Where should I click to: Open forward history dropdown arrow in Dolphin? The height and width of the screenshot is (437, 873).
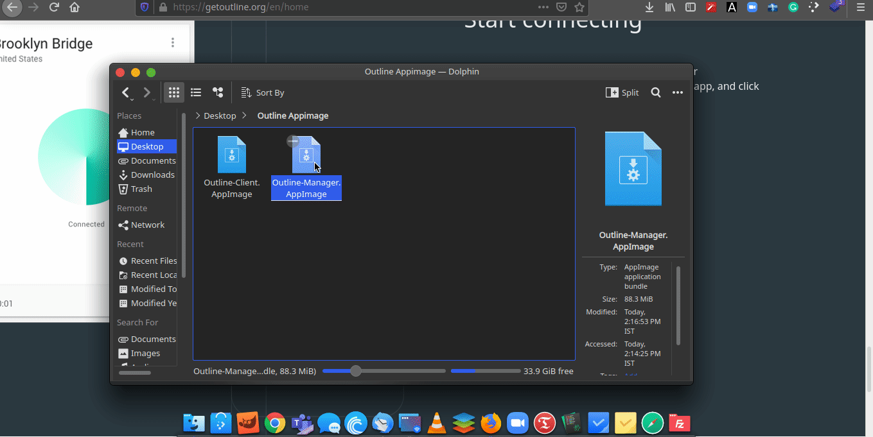pos(154,100)
